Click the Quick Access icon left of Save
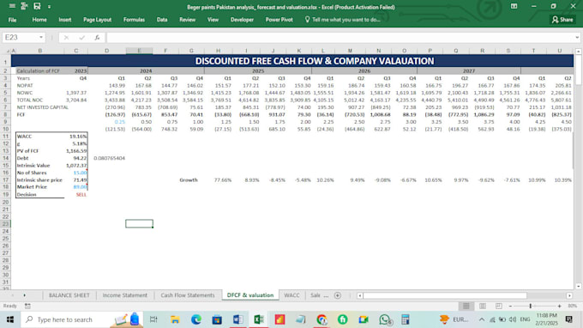This screenshot has width=583, height=328. (24, 6)
